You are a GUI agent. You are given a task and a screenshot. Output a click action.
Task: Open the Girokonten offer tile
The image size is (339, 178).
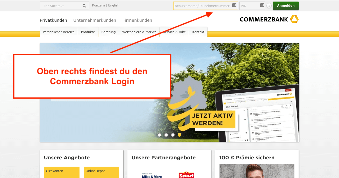[62, 172]
